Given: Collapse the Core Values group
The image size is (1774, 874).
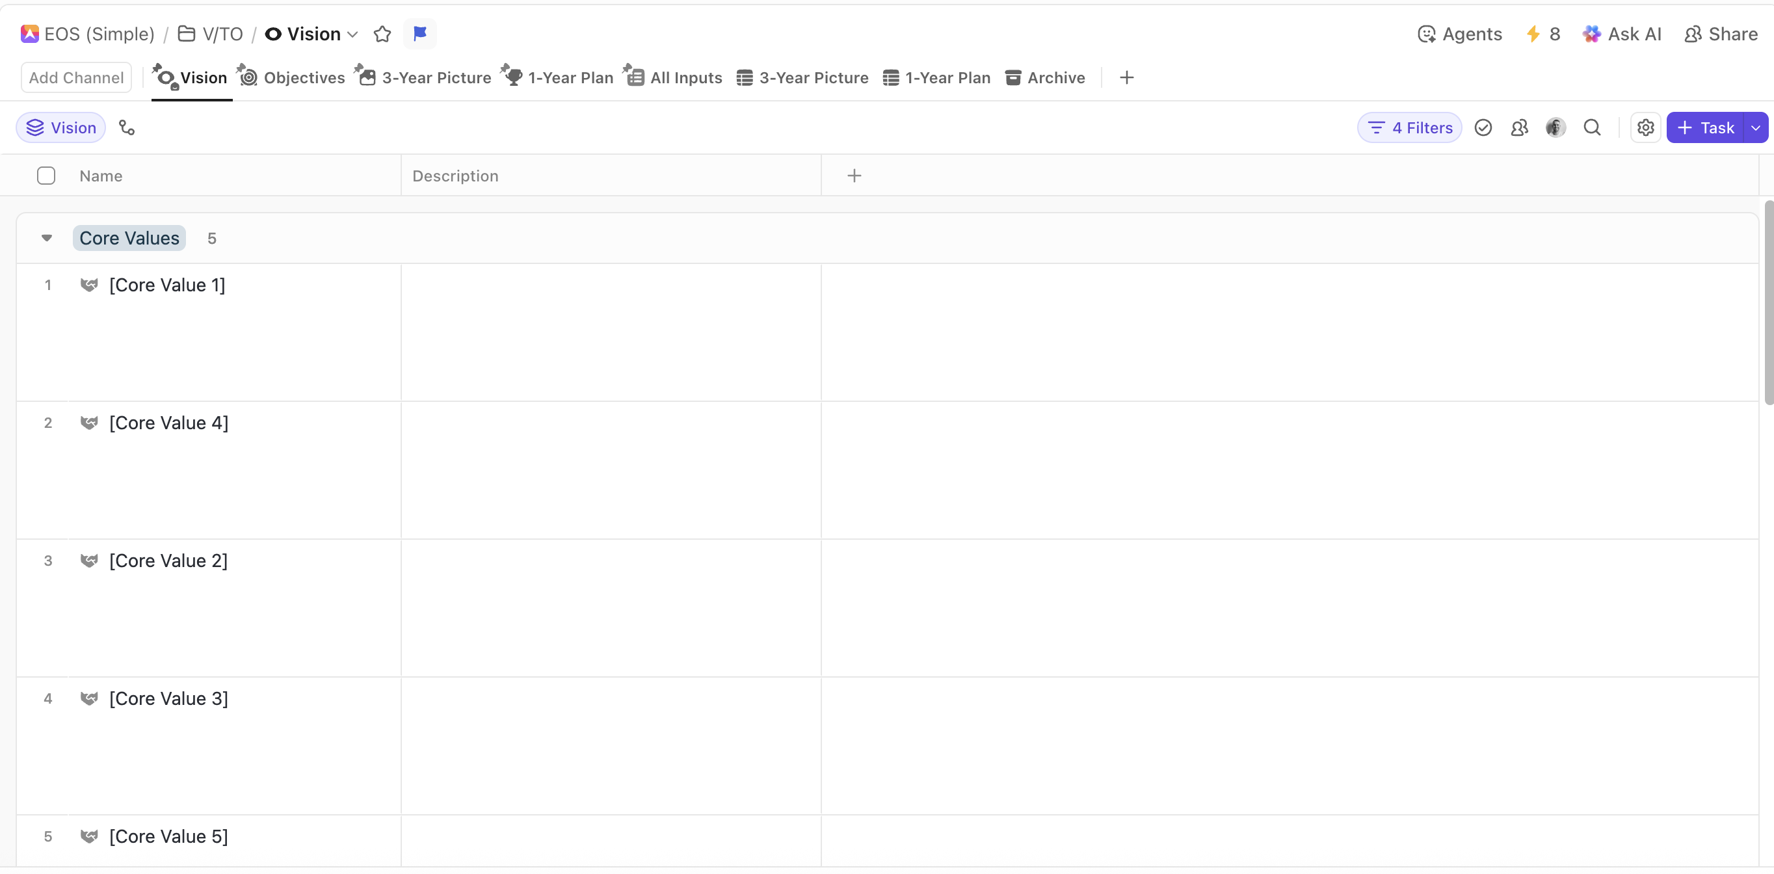Looking at the screenshot, I should click(47, 238).
